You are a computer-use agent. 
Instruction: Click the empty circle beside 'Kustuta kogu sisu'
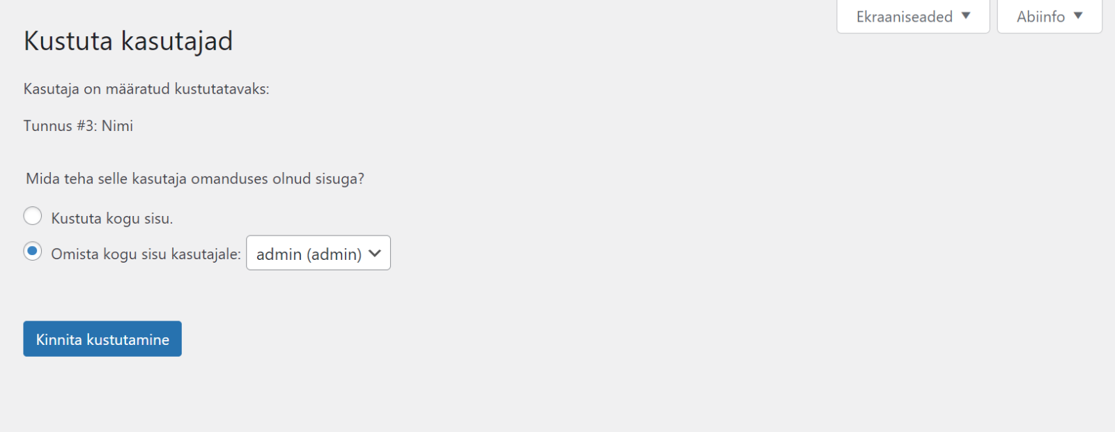pos(33,216)
